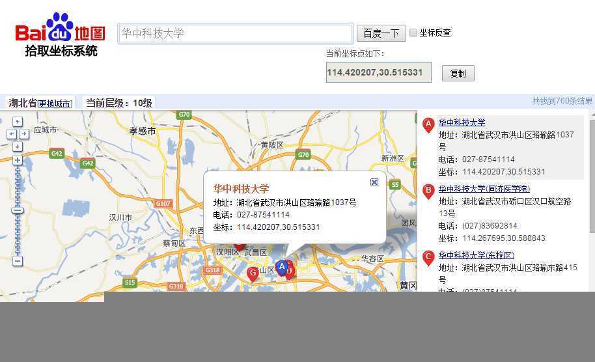Click the S15 road badge on map

pyautogui.click(x=130, y=283)
